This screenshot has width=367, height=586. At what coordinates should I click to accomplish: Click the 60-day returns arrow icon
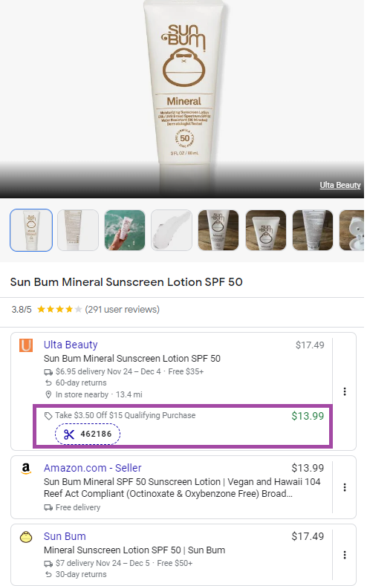(x=48, y=382)
